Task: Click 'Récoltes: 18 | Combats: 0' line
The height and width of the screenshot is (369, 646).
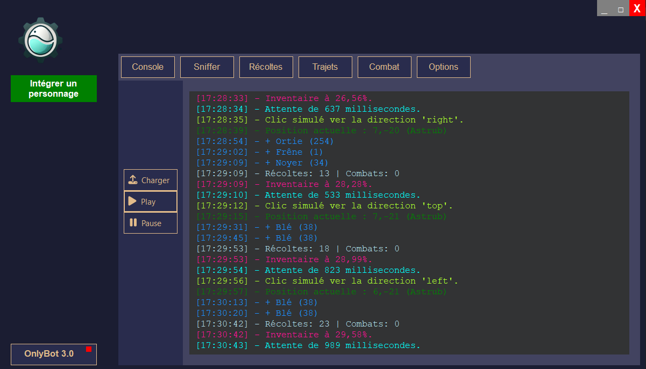Action: tap(297, 249)
